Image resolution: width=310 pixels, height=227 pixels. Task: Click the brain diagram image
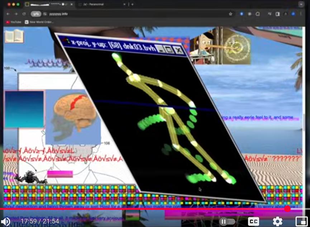[x=73, y=117]
